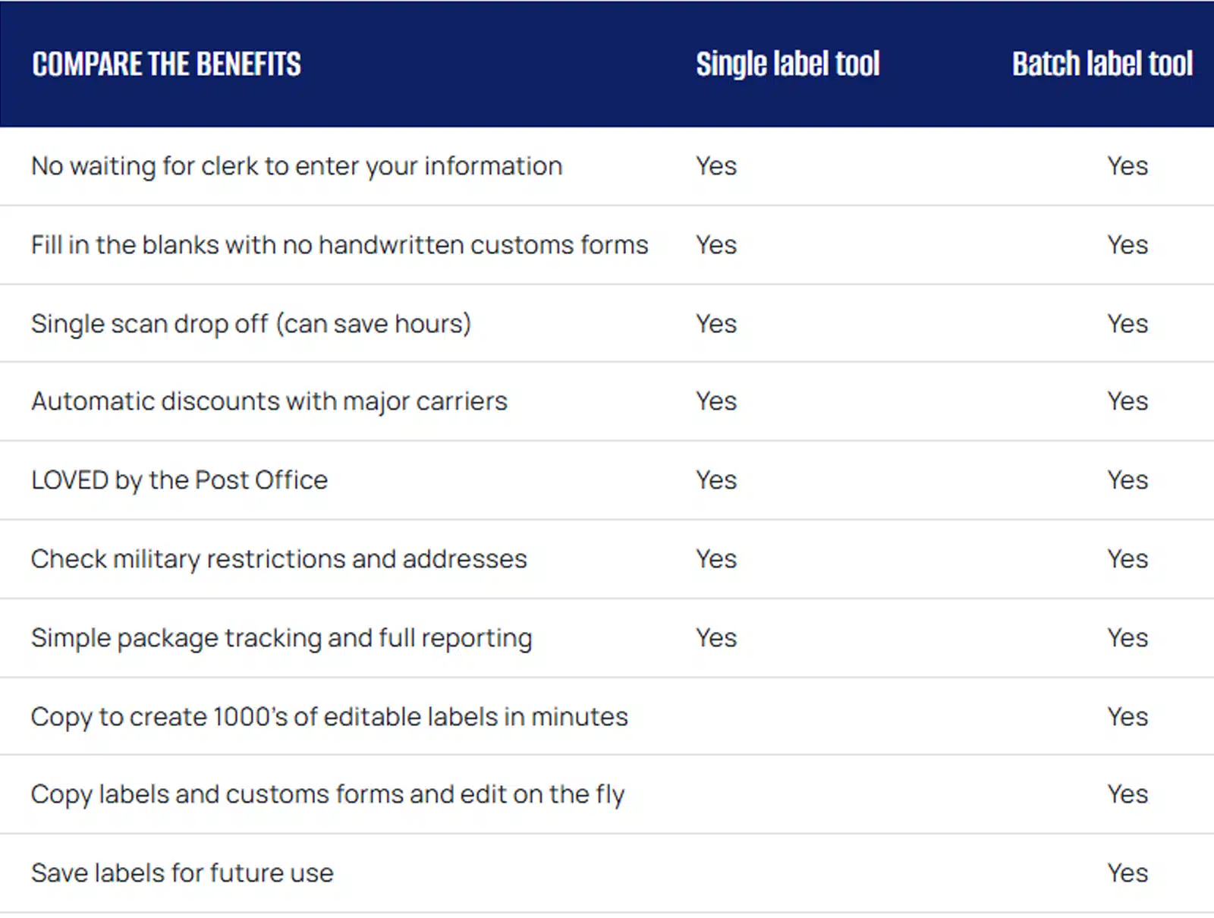This screenshot has width=1214, height=918.
Task: Select the "Fill in the blanks" benefit row
Action: pyautogui.click(x=339, y=245)
